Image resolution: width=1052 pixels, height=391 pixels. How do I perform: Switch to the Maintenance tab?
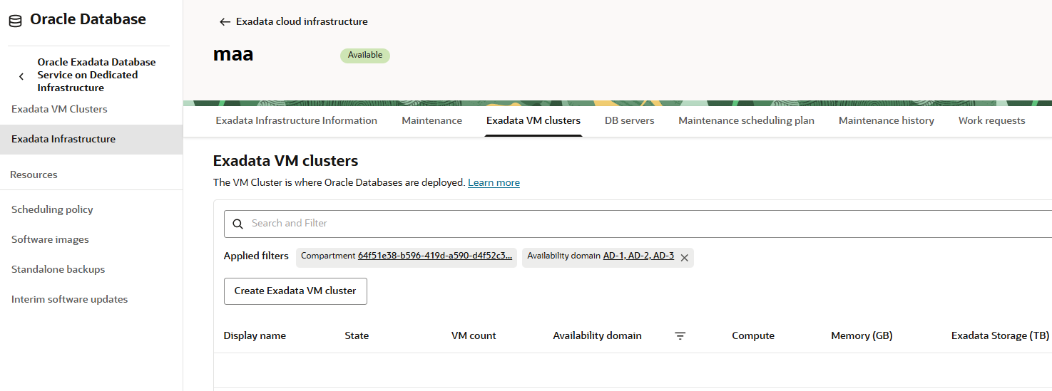click(431, 120)
